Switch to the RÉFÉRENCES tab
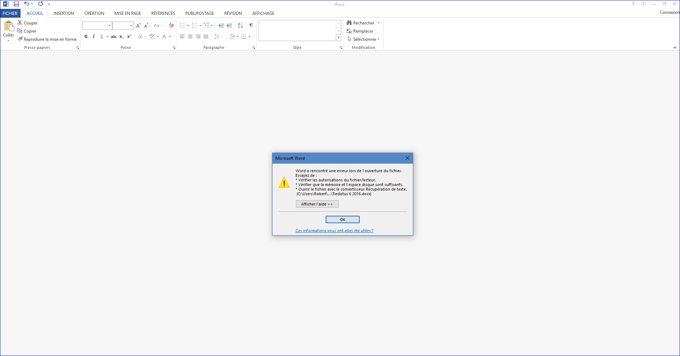 [x=163, y=13]
